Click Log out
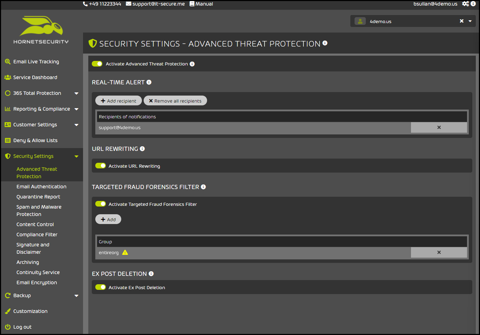This screenshot has width=480, height=335. [x=22, y=327]
